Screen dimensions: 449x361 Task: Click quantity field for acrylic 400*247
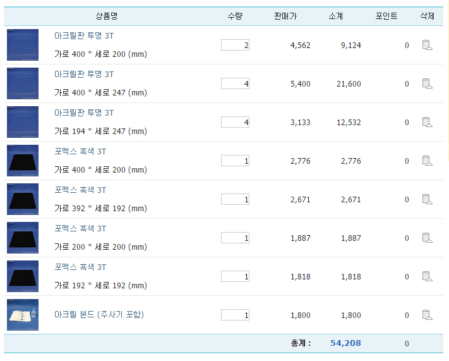(x=235, y=83)
